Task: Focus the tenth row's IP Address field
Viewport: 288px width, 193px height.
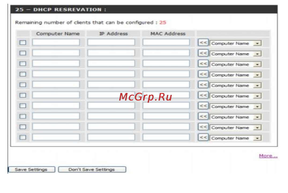Action: pos(111,137)
